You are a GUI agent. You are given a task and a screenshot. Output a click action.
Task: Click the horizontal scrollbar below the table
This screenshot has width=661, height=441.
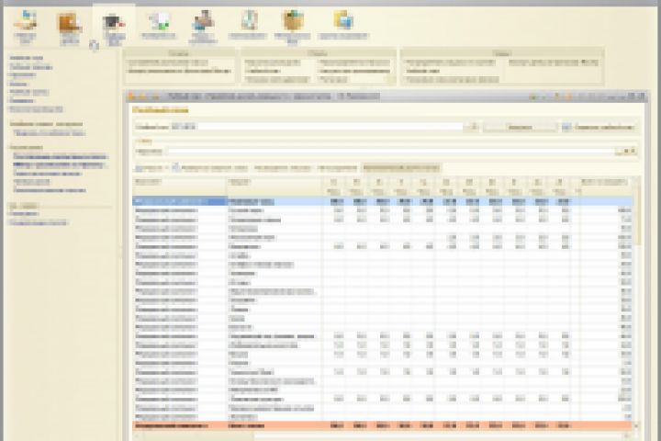click(382, 435)
